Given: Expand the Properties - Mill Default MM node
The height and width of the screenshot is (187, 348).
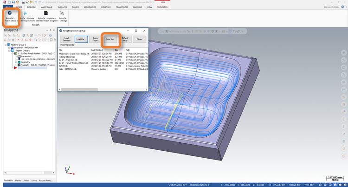Looking at the screenshot, I should point(8,48).
